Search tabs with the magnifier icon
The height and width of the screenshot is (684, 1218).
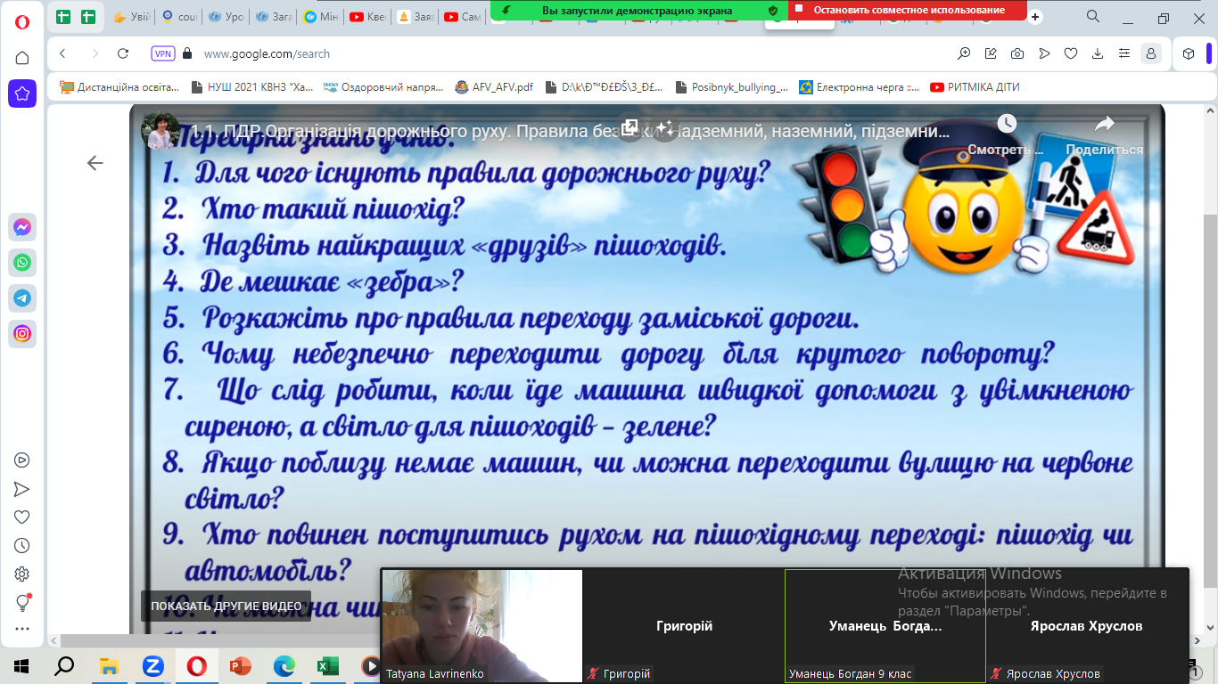1093,17
